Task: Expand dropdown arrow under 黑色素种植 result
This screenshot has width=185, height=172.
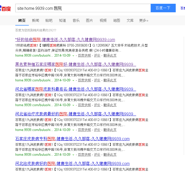Action: tap(73, 80)
